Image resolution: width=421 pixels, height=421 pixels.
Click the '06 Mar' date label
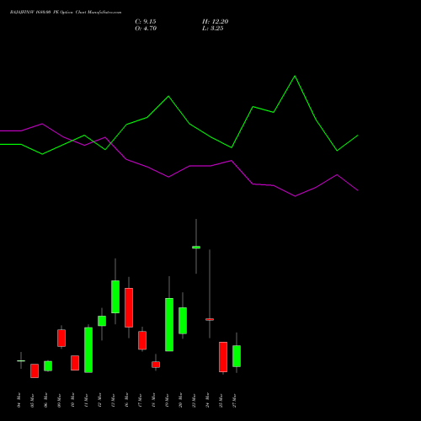45,400
